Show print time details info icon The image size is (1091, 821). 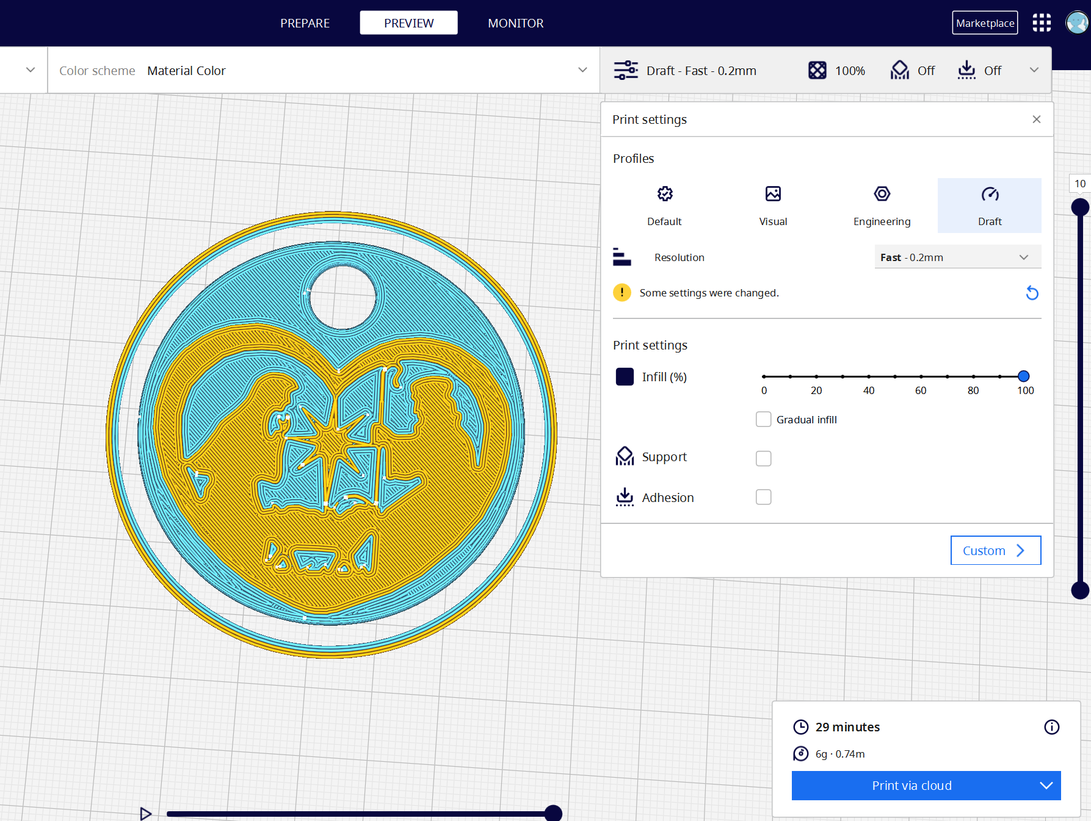[x=1051, y=727]
